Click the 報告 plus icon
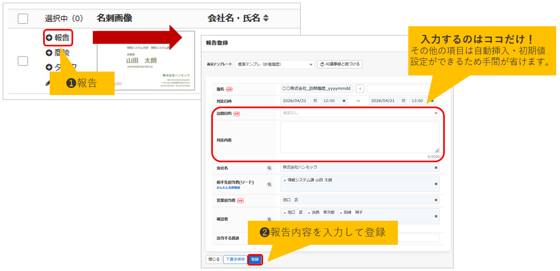Viewport: 560px width, 271px height. coord(49,38)
